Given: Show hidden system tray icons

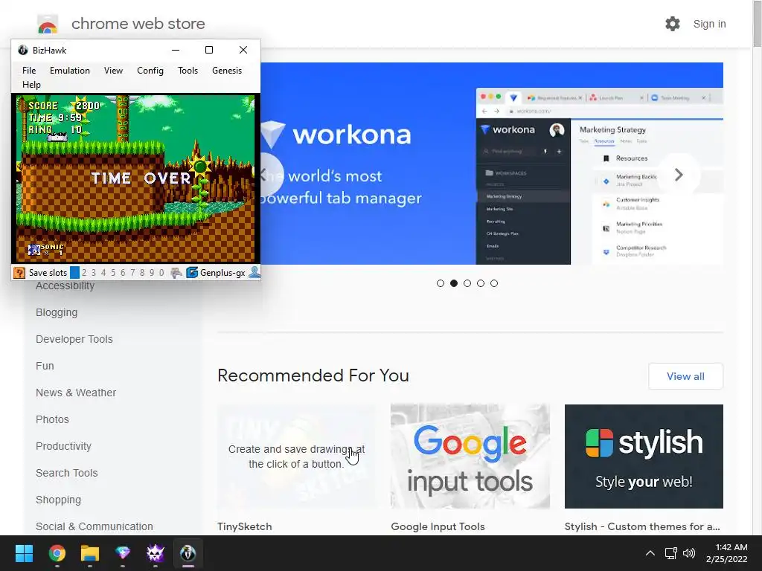Looking at the screenshot, I should point(650,553).
